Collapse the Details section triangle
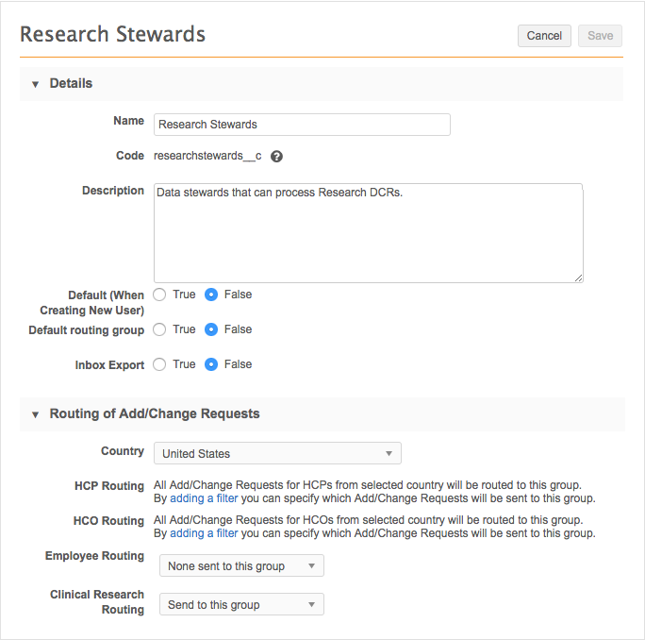This screenshot has height=640, width=645. pos(36,84)
